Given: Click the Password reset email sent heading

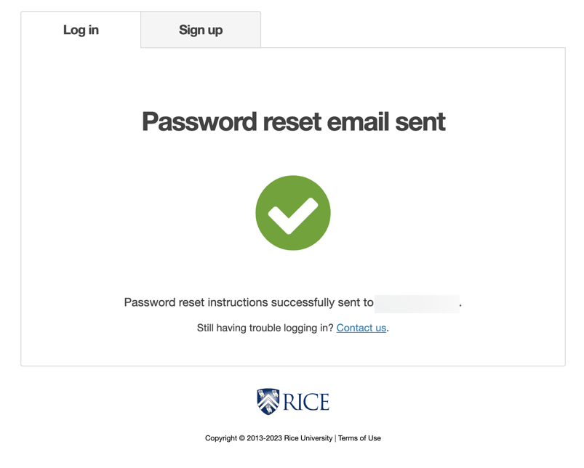Looking at the screenshot, I should (292, 121).
